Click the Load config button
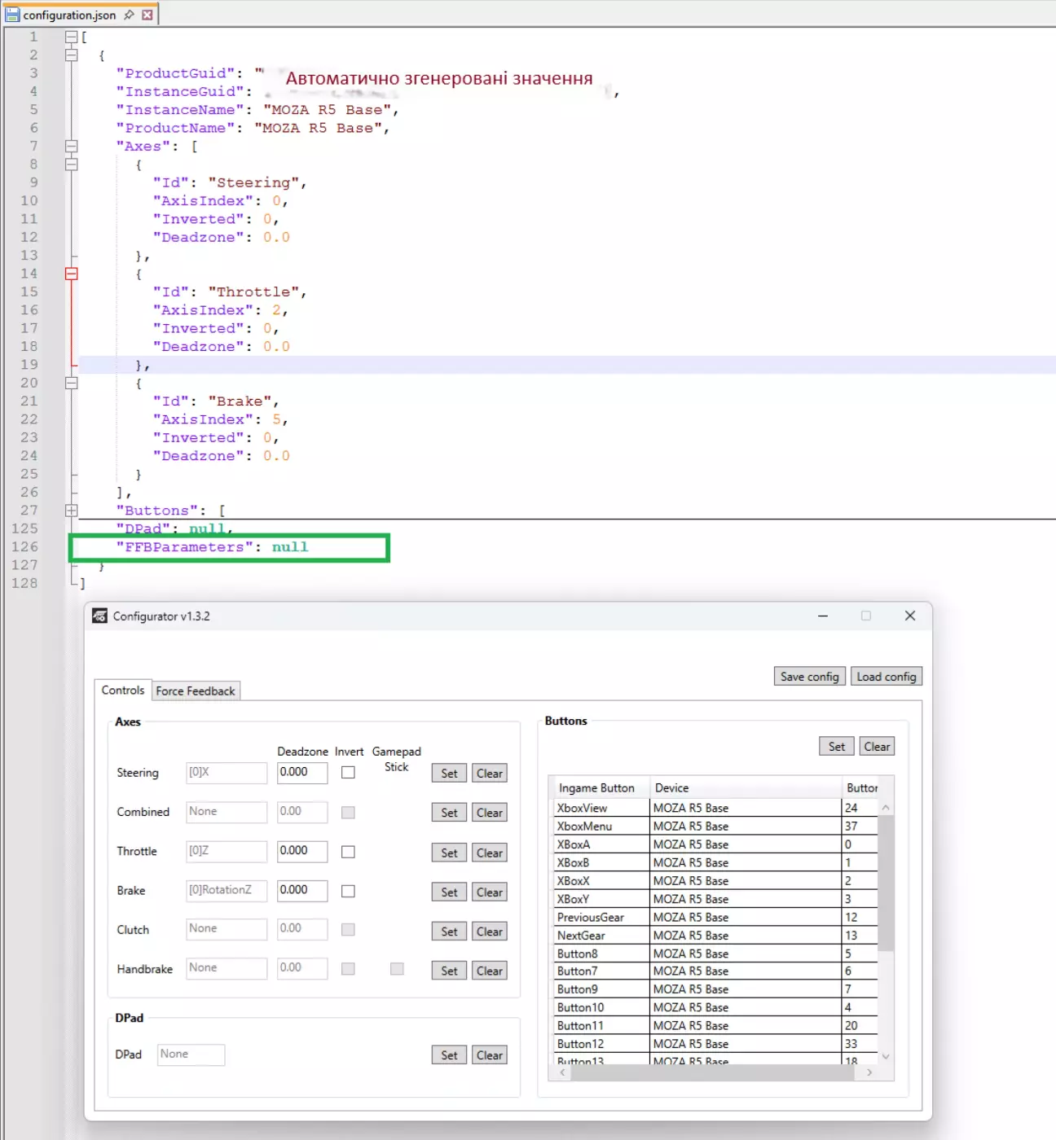1056x1140 pixels. tap(887, 677)
